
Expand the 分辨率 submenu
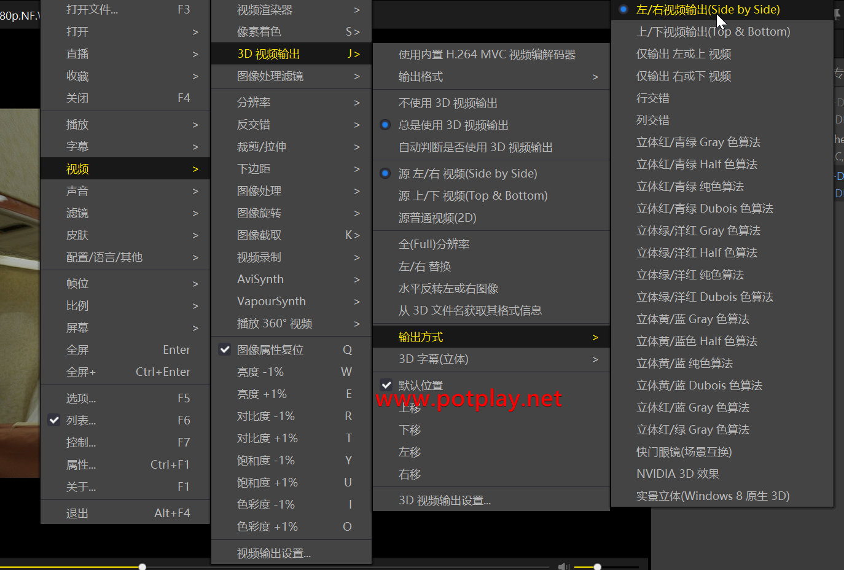pyautogui.click(x=291, y=103)
